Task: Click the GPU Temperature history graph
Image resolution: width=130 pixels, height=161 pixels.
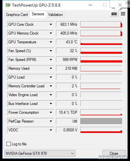Action: click(x=101, y=42)
